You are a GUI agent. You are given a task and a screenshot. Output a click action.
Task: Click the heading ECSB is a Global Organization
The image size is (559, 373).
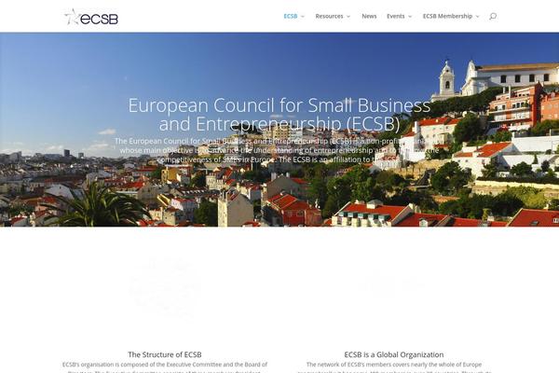coord(394,354)
